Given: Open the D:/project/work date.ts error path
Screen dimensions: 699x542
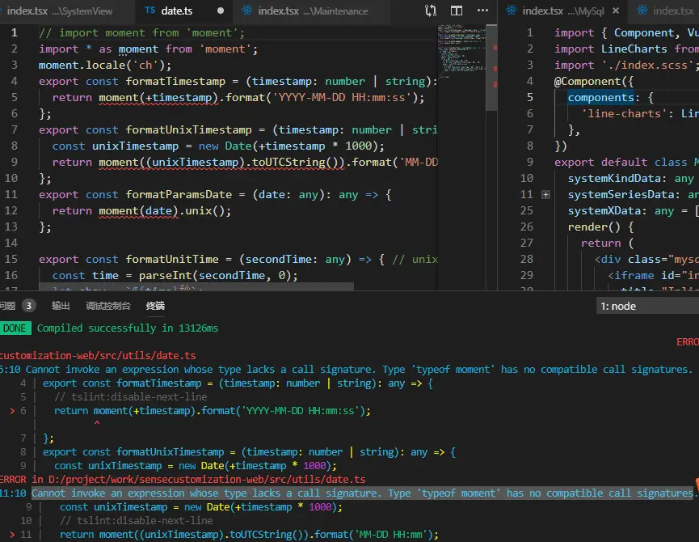Looking at the screenshot, I should (207, 479).
